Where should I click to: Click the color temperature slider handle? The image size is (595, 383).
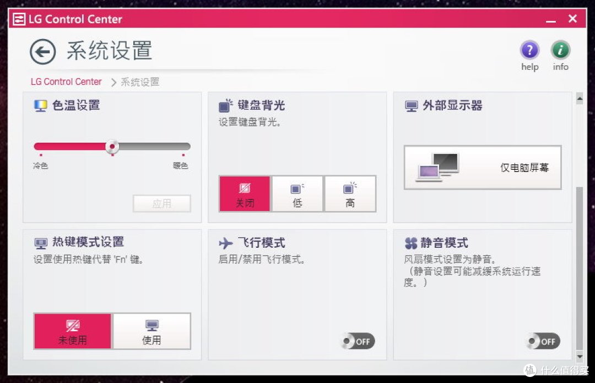[112, 147]
